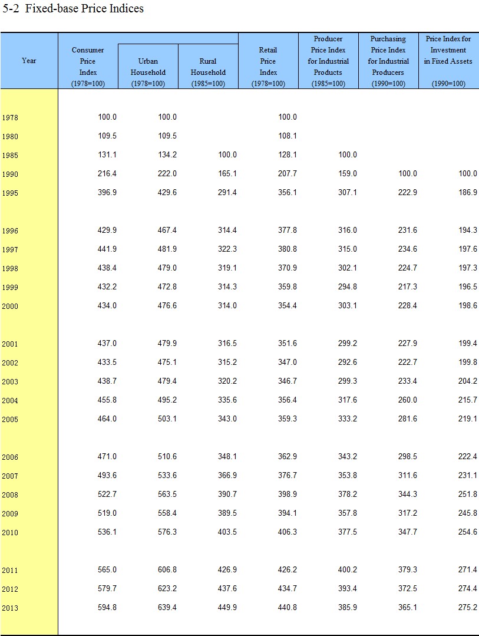Click the year cell 2012

[x=10, y=589]
